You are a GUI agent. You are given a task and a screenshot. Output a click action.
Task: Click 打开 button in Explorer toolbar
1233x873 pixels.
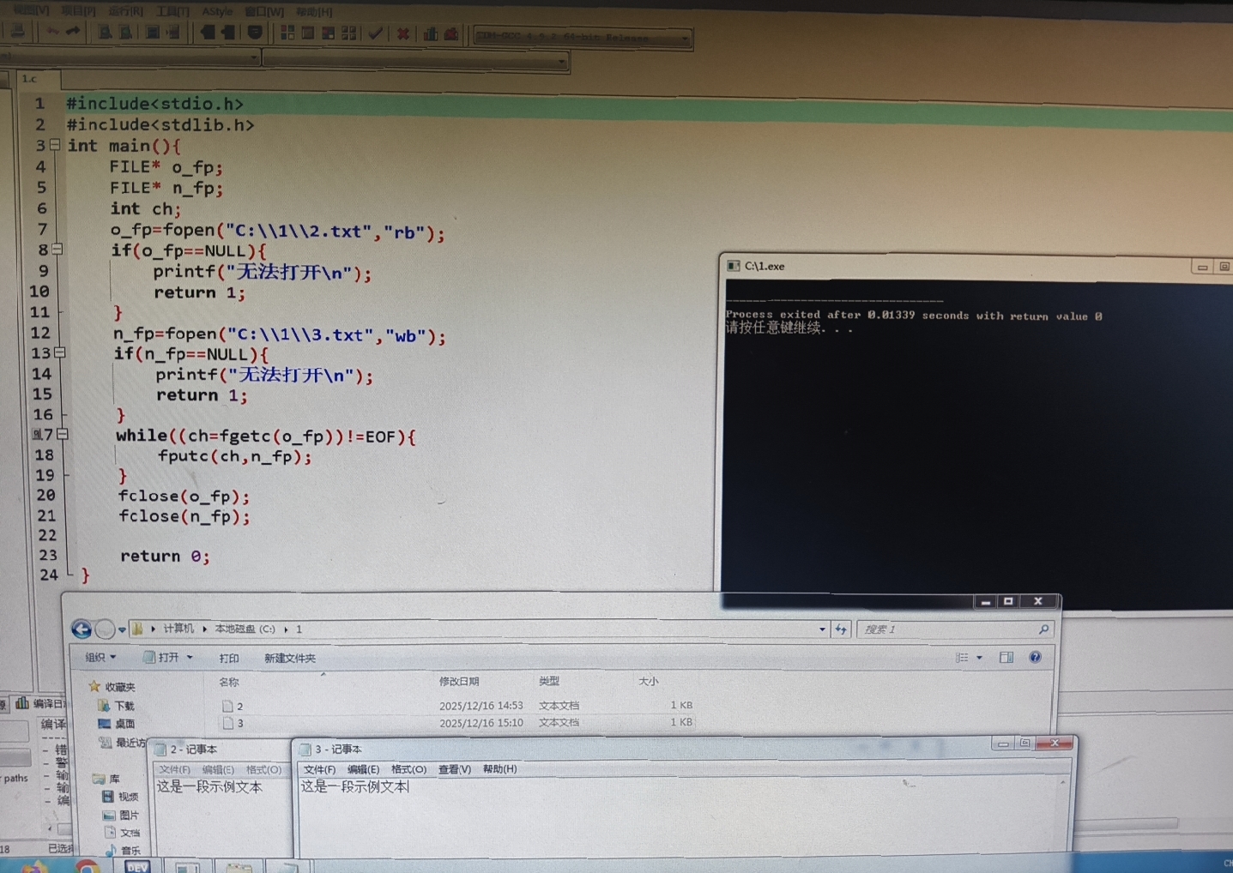point(161,658)
